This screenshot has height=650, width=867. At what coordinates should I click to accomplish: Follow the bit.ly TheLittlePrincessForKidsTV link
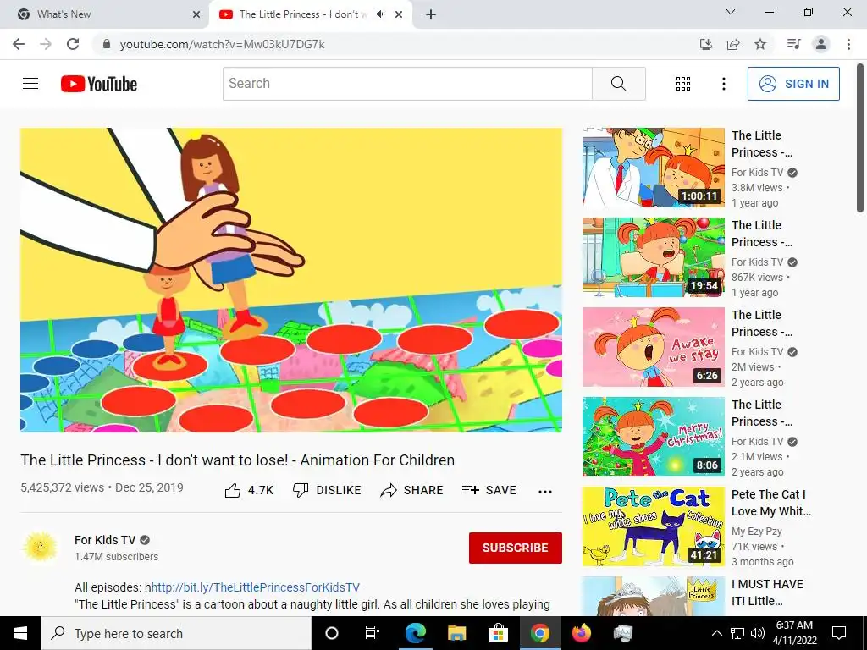pos(256,587)
